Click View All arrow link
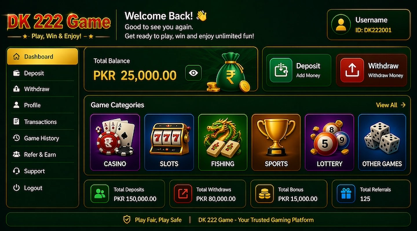 click(391, 105)
